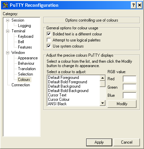Image resolution: width=144 pixels, height=149 pixels.
Task: Click the Red value field
Action: 129,79
